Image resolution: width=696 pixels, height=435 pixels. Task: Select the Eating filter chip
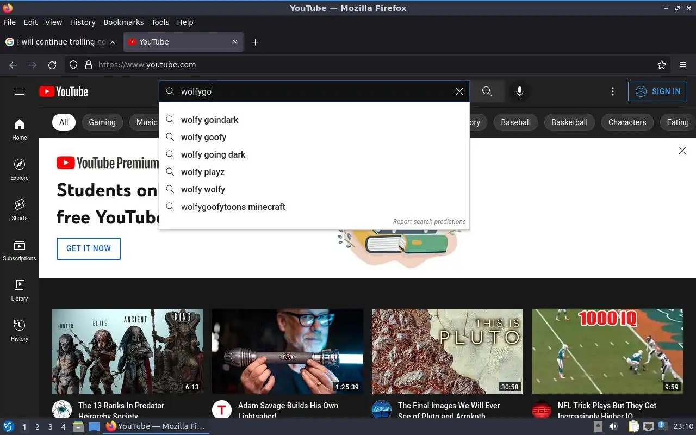[678, 122]
